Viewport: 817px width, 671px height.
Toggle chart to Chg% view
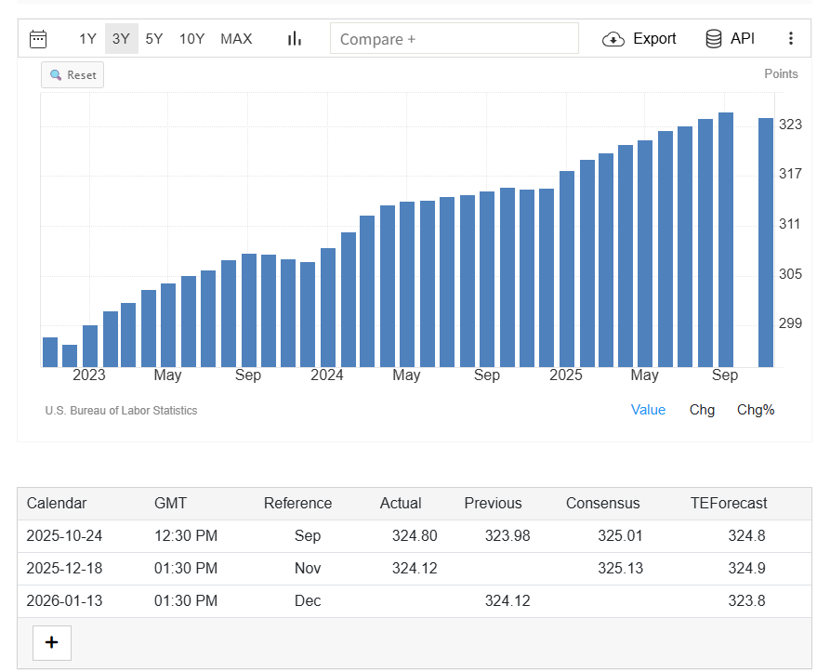(x=755, y=410)
